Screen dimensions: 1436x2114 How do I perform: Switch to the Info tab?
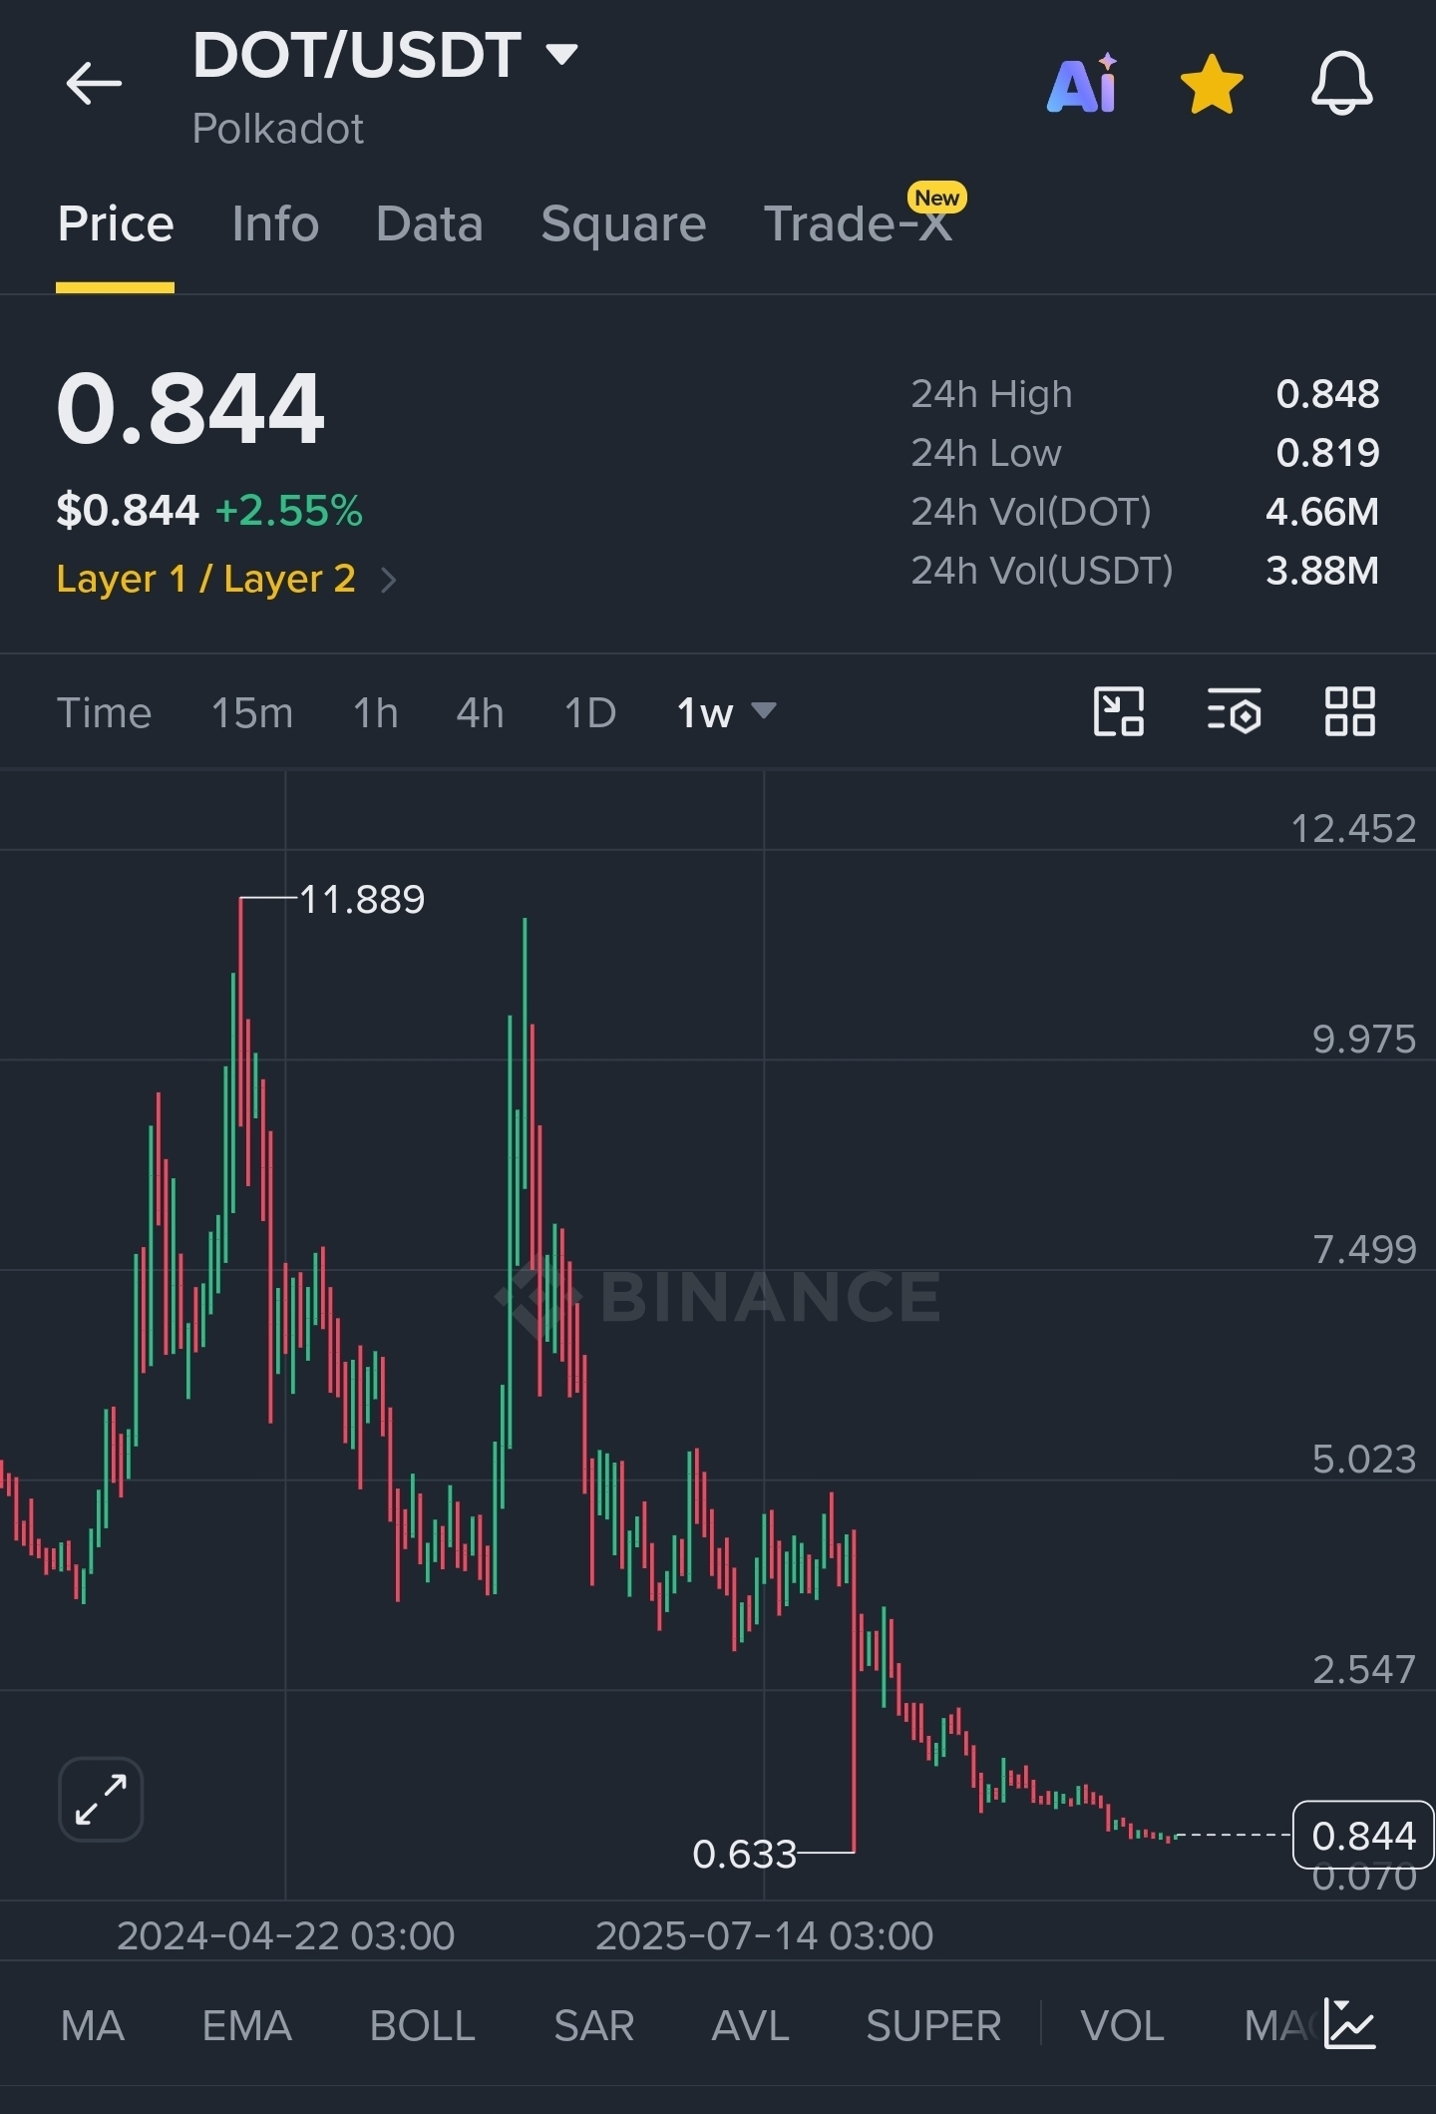coord(275,223)
